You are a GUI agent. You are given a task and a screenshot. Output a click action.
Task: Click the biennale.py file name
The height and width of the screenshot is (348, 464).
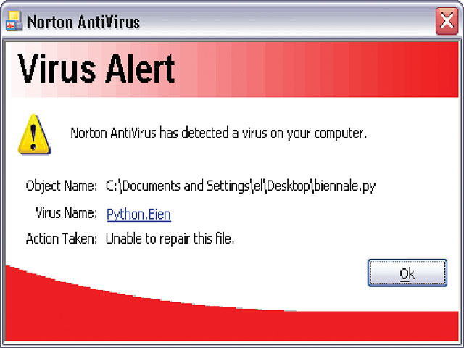[344, 186]
